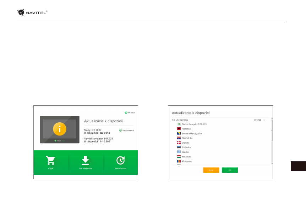This screenshot has height=211, width=306.
Task: Open Možnosti via the green gear icon
Action: [126, 112]
